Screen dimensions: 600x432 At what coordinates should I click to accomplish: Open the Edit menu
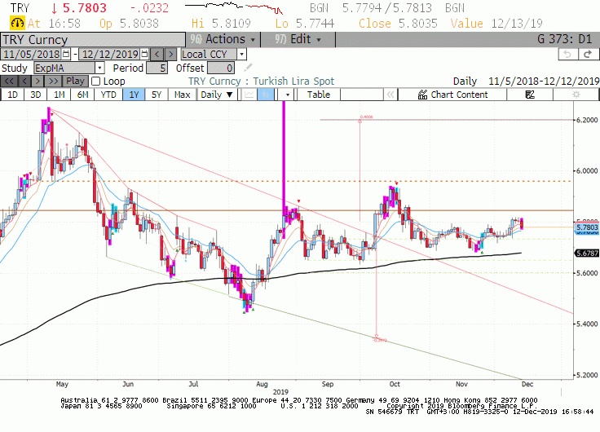tap(298, 39)
